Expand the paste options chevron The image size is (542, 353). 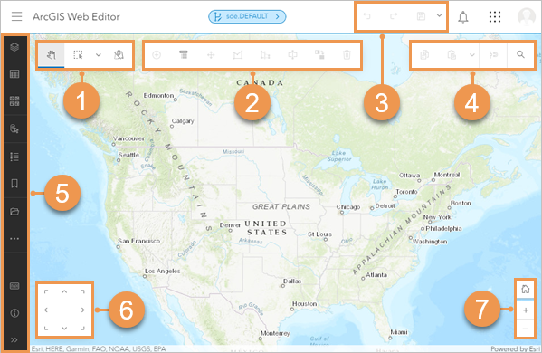tap(471, 55)
